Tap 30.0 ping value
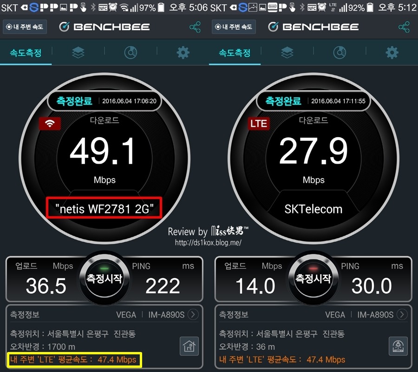The width and height of the screenshot is (418, 372). pos(372,286)
